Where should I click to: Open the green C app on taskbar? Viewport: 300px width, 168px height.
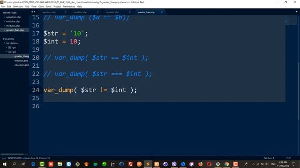[x=42, y=164]
